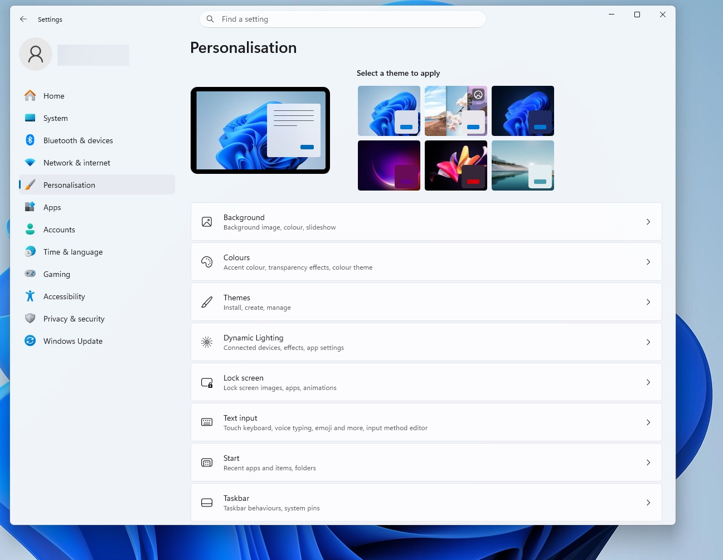This screenshot has height=560, width=723.
Task: Expand the Start settings chevron
Action: click(648, 462)
